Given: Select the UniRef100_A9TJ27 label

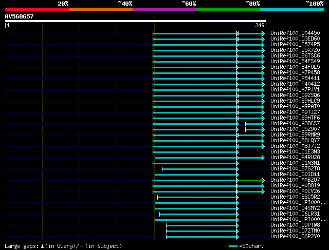Looking at the screenshot, I should [295, 112].
